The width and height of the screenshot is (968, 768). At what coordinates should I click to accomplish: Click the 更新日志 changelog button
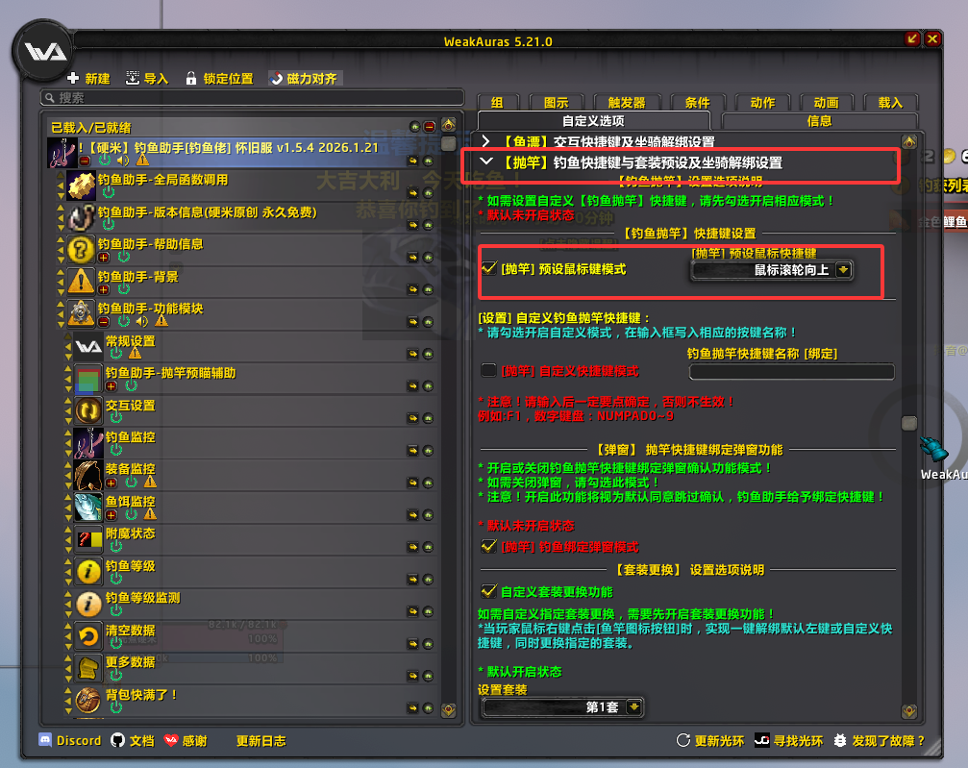point(261,741)
